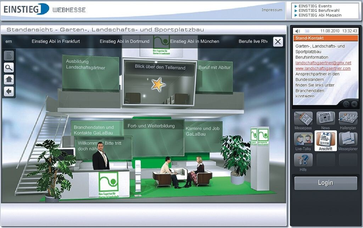This screenshot has width=363, height=228.
Task: Click the Berufsinformation text line
Action: [312, 57]
